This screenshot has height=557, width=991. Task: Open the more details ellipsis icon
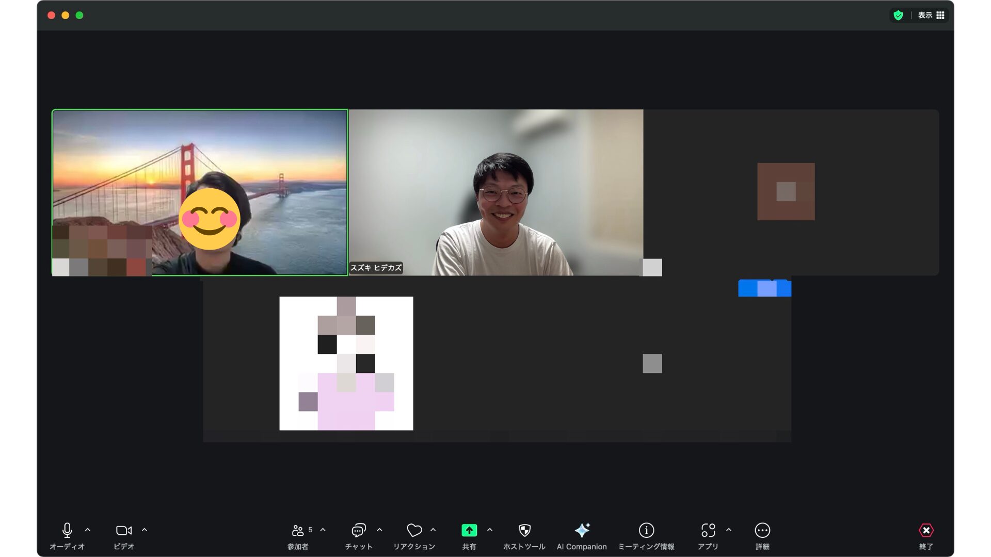click(762, 530)
